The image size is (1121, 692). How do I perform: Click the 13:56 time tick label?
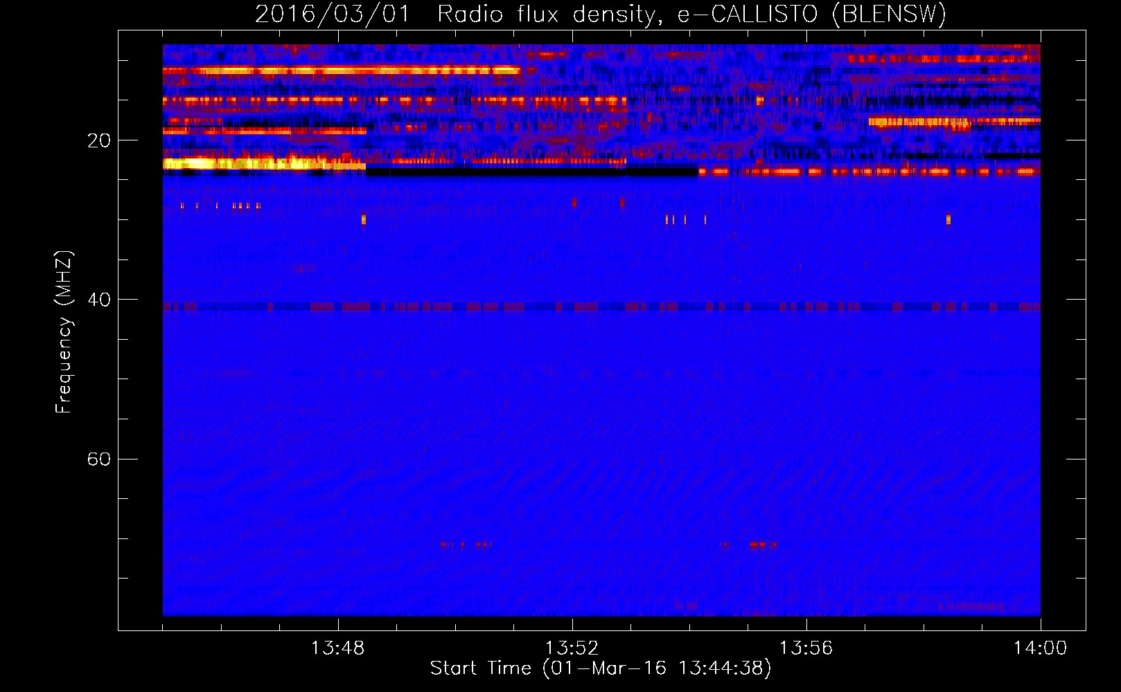pyautogui.click(x=806, y=648)
